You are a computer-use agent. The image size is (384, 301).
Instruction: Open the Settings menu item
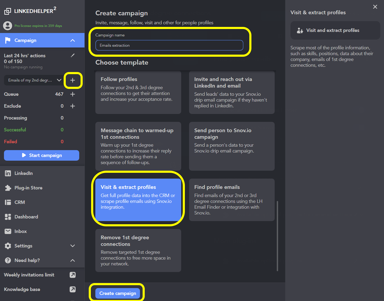pos(42,246)
